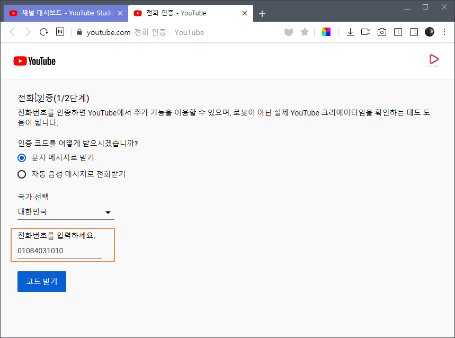Open the downloads arrow icon

(x=350, y=32)
